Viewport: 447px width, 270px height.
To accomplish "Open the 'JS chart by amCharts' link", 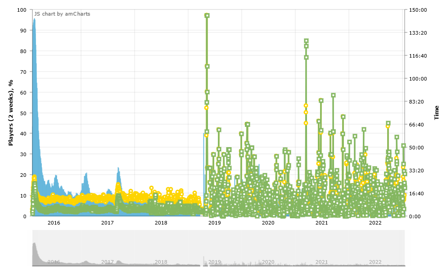I will pos(62,14).
